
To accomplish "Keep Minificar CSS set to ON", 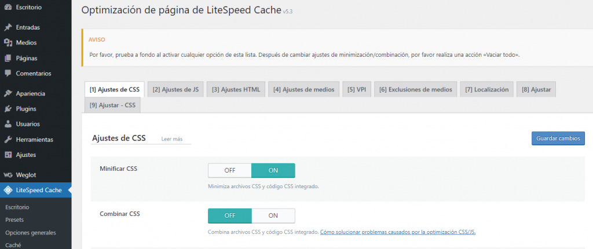I will click(x=273, y=170).
